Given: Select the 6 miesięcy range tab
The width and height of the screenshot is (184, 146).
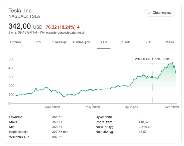Looking at the screenshot, I should click(82, 42).
